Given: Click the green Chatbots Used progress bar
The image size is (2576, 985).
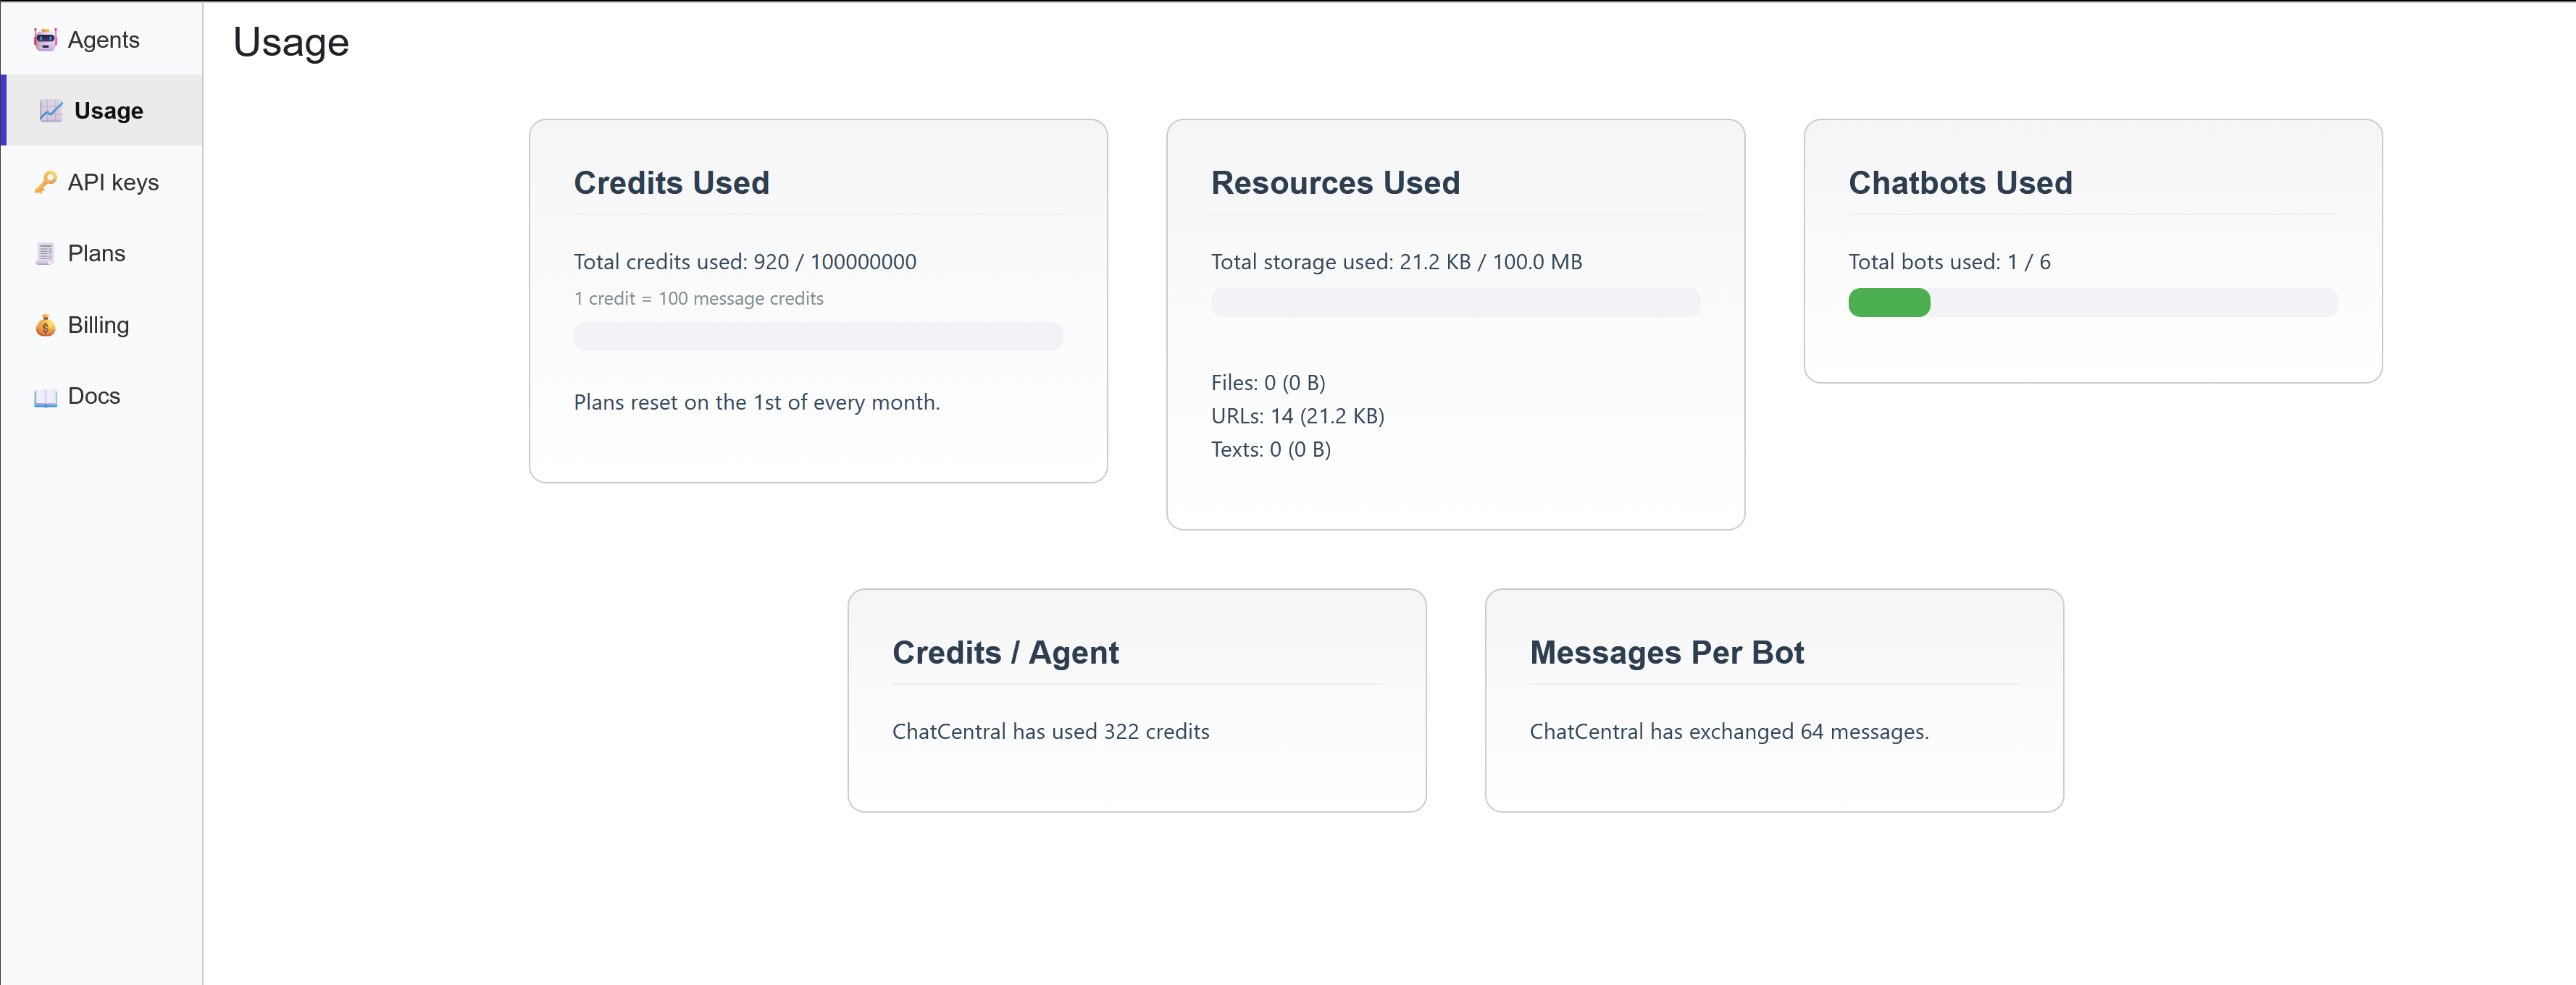Looking at the screenshot, I should click(x=1888, y=303).
